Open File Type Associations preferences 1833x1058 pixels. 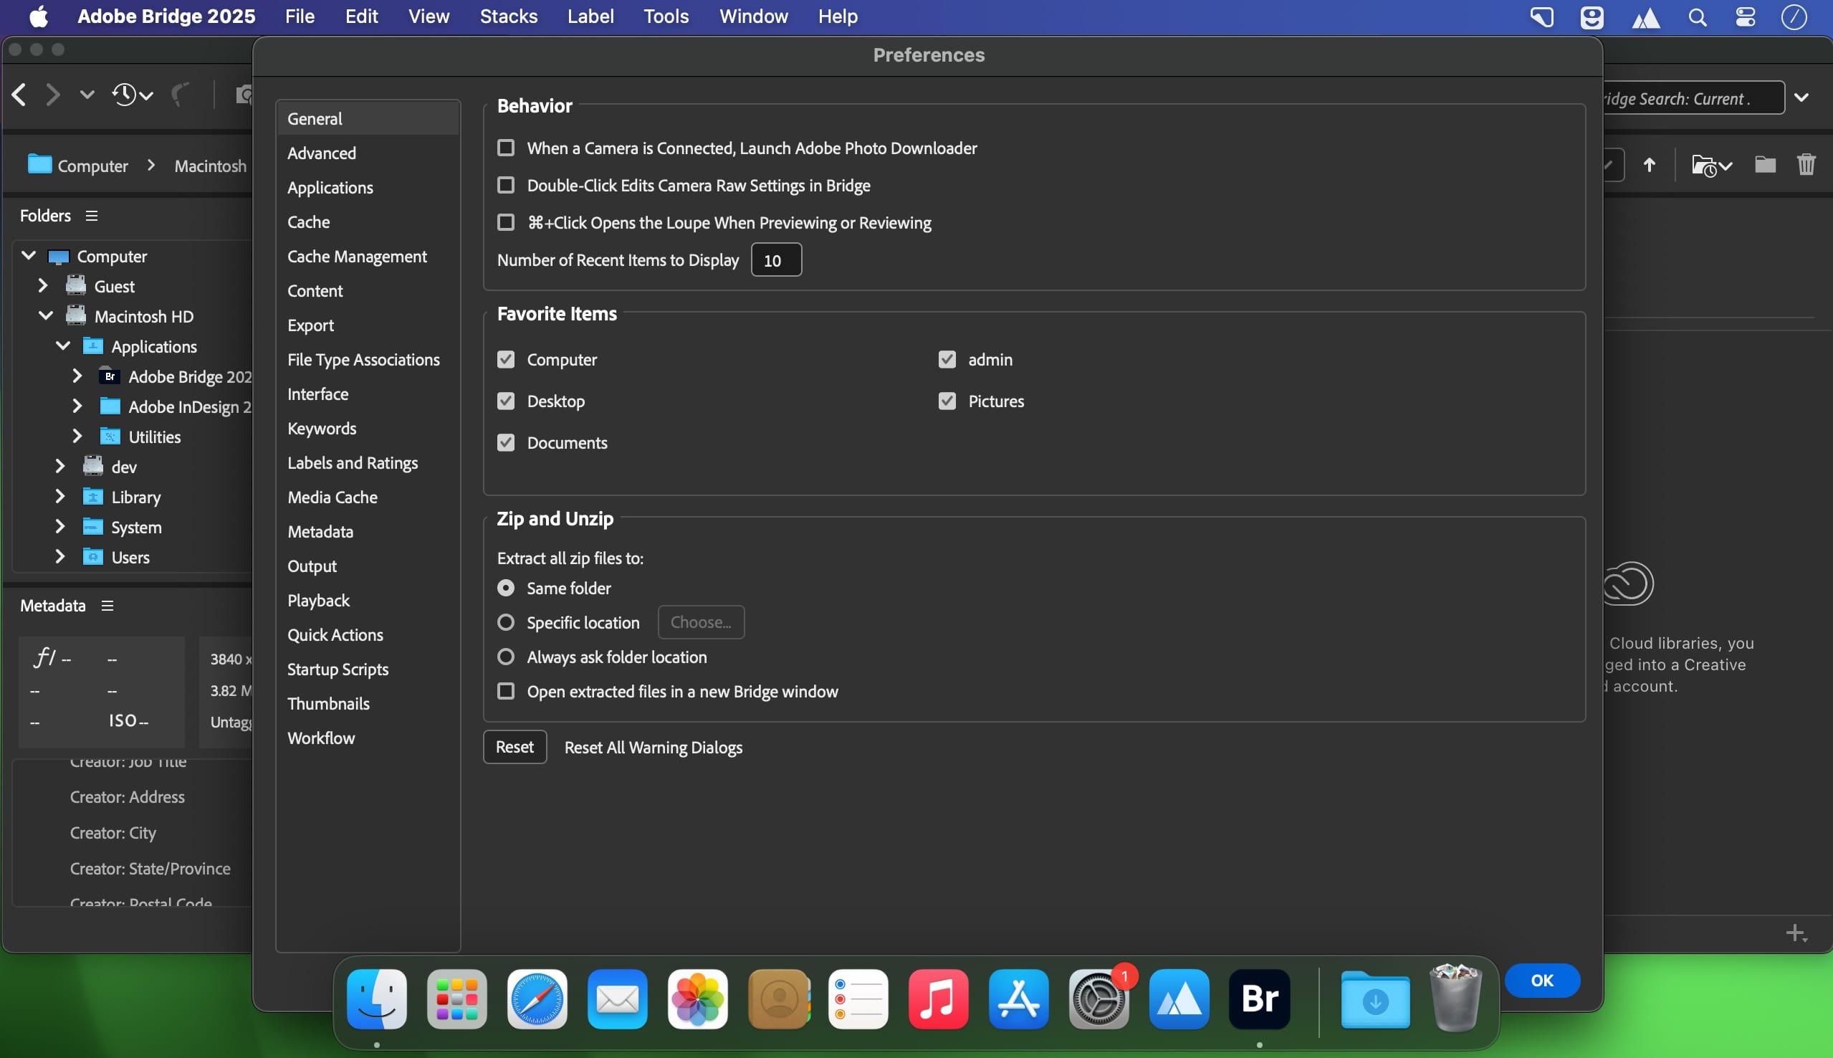(x=368, y=359)
